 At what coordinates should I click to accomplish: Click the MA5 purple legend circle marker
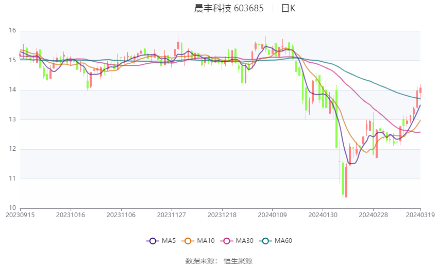152,241
